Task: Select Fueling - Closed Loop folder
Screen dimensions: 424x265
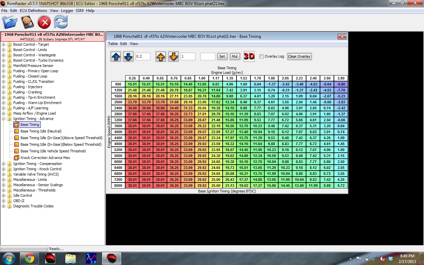Action: click(x=30, y=76)
